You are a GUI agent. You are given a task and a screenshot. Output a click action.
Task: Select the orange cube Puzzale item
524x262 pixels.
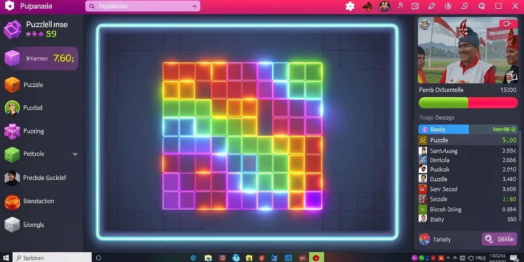click(x=12, y=85)
